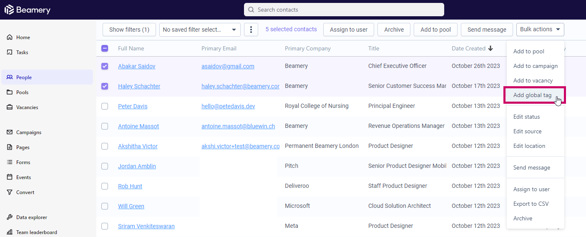
Task: Click the Events calendar icon
Action: click(x=10, y=177)
